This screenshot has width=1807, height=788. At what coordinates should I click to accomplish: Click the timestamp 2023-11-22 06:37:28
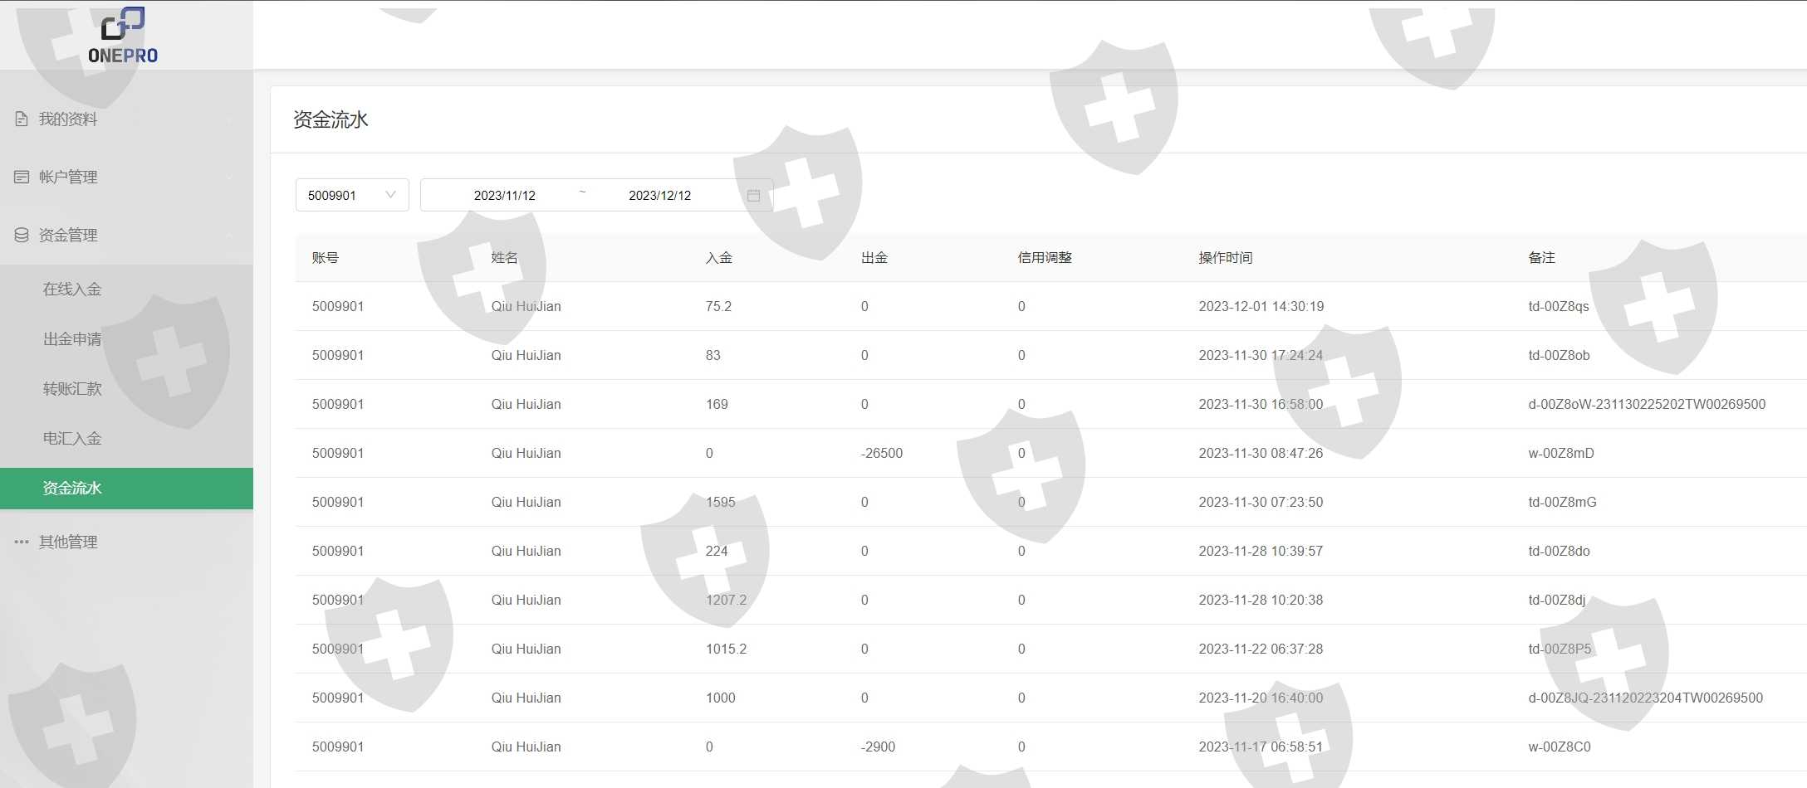[x=1261, y=649]
